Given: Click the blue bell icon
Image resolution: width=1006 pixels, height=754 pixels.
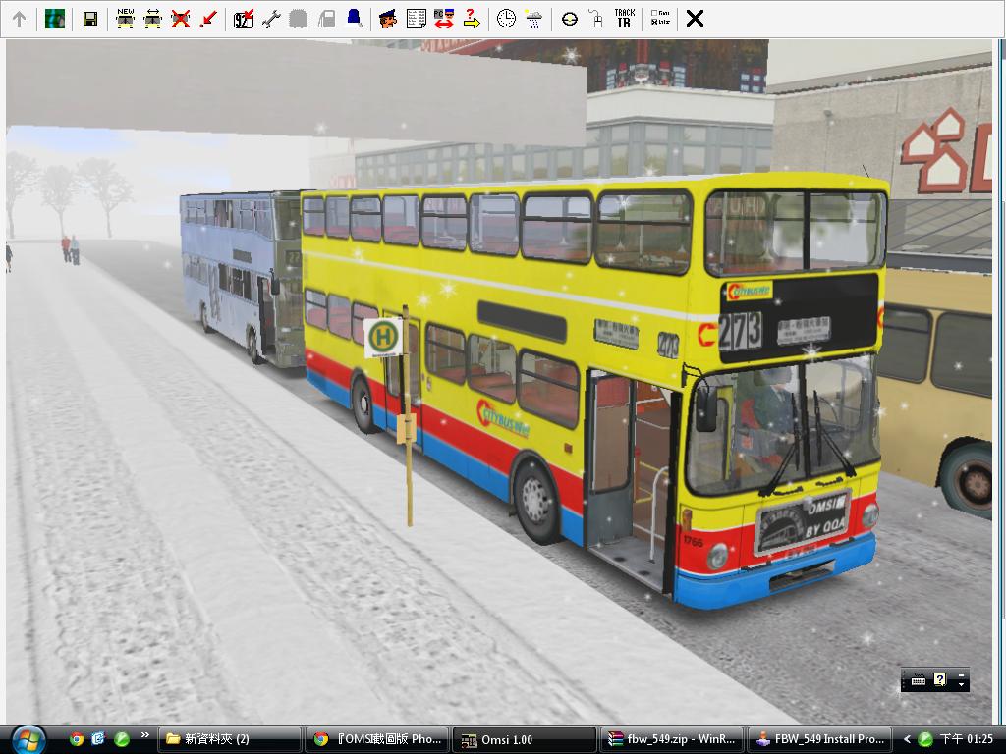Looking at the screenshot, I should click(354, 19).
